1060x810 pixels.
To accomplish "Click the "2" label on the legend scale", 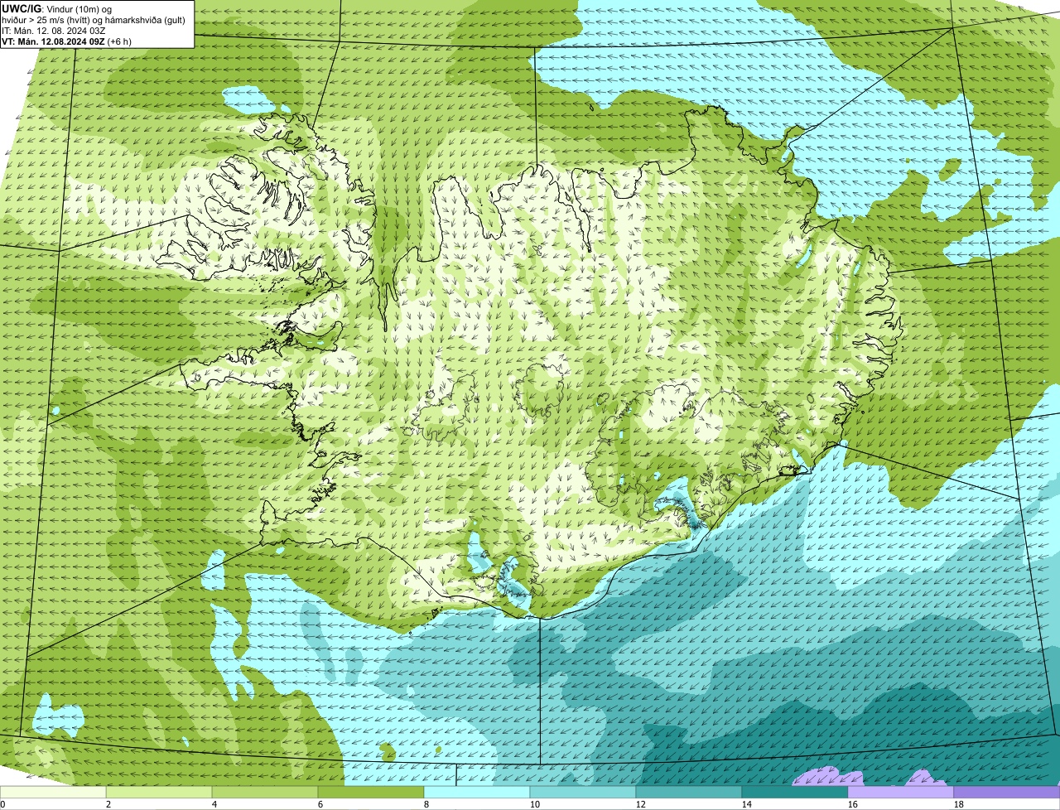I will [108, 804].
